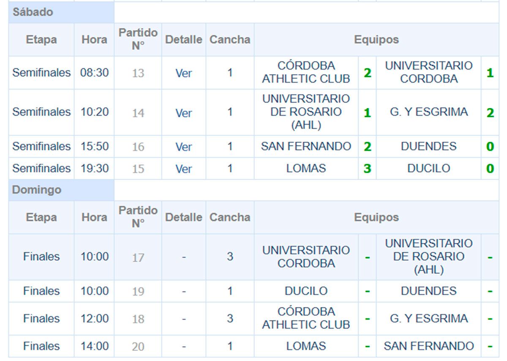Click the Hora column header under Sábado

click(94, 40)
